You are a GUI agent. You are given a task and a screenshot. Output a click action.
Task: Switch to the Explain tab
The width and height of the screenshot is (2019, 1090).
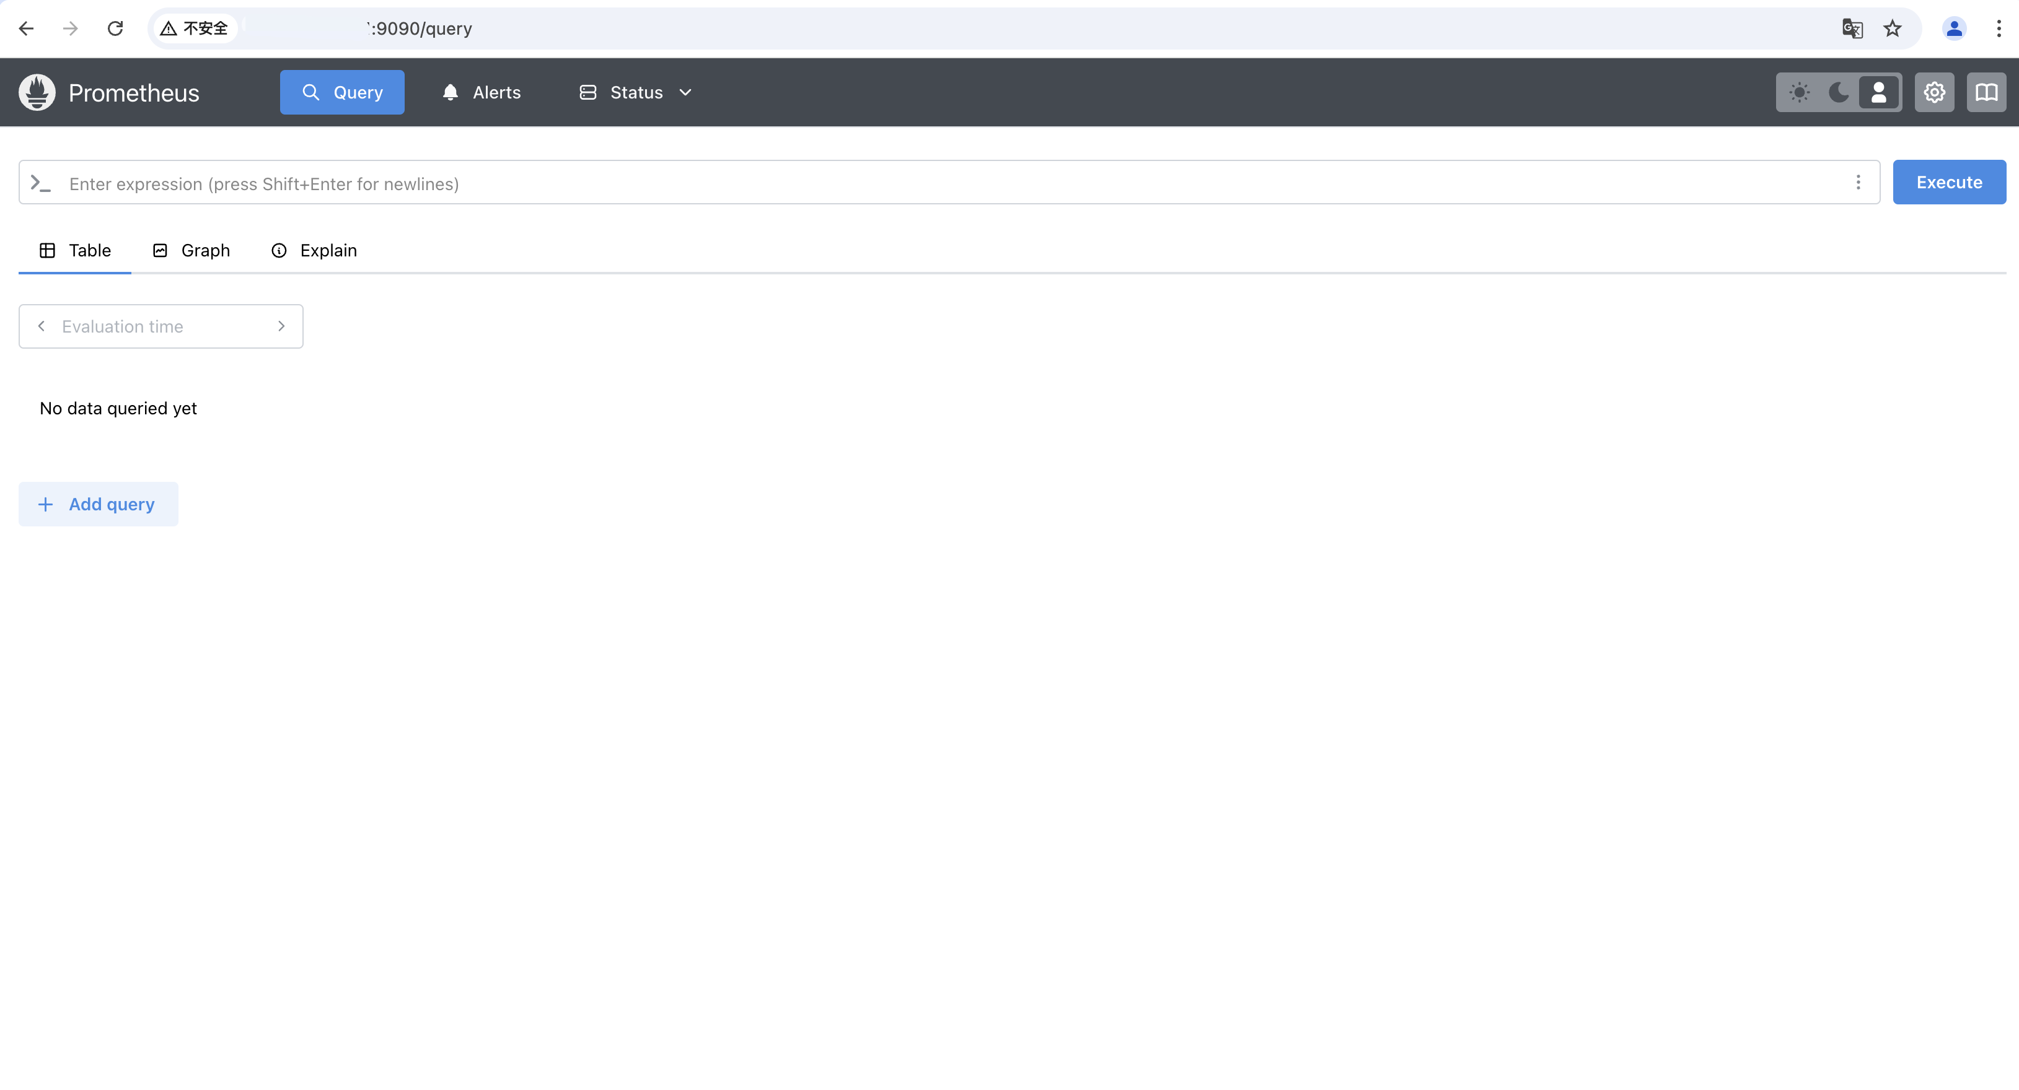(314, 251)
